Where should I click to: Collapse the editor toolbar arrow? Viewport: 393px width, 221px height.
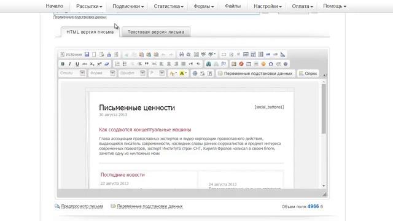[x=324, y=75]
